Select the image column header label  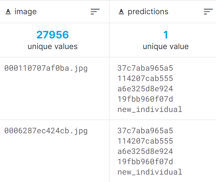pyautogui.click(x=25, y=12)
